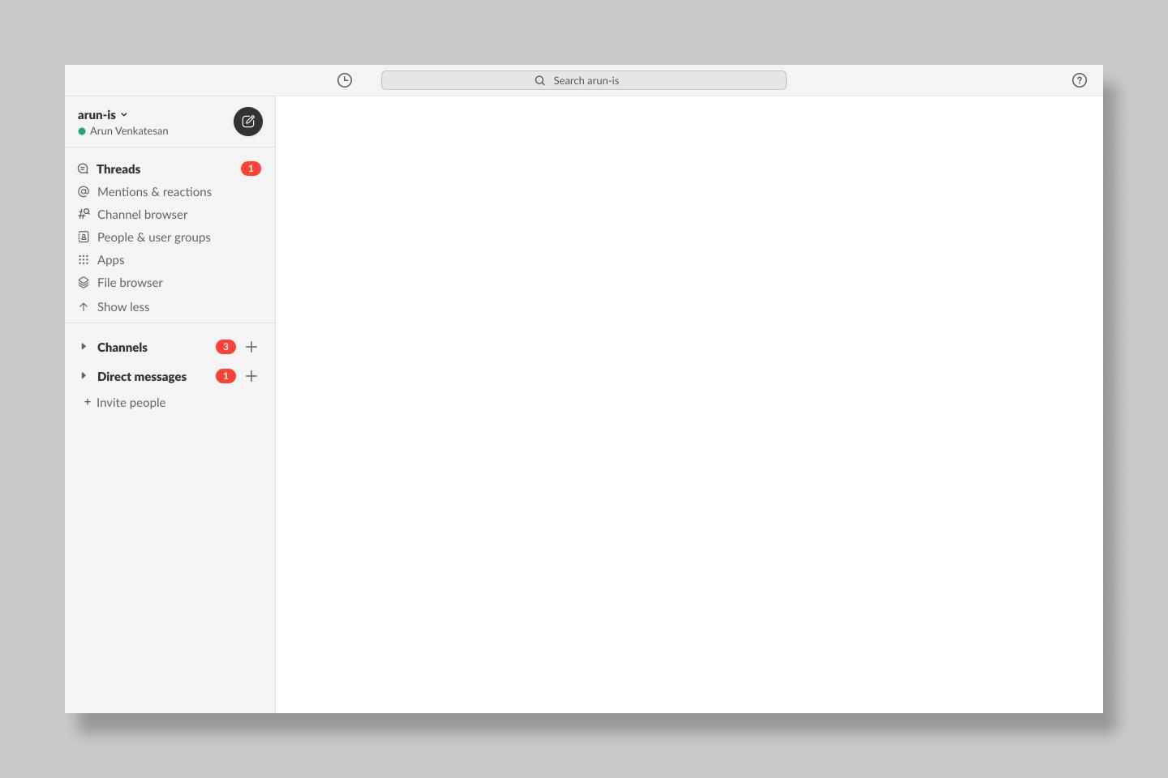This screenshot has height=778, width=1168.
Task: Add a channel with the plus icon
Action: point(251,347)
